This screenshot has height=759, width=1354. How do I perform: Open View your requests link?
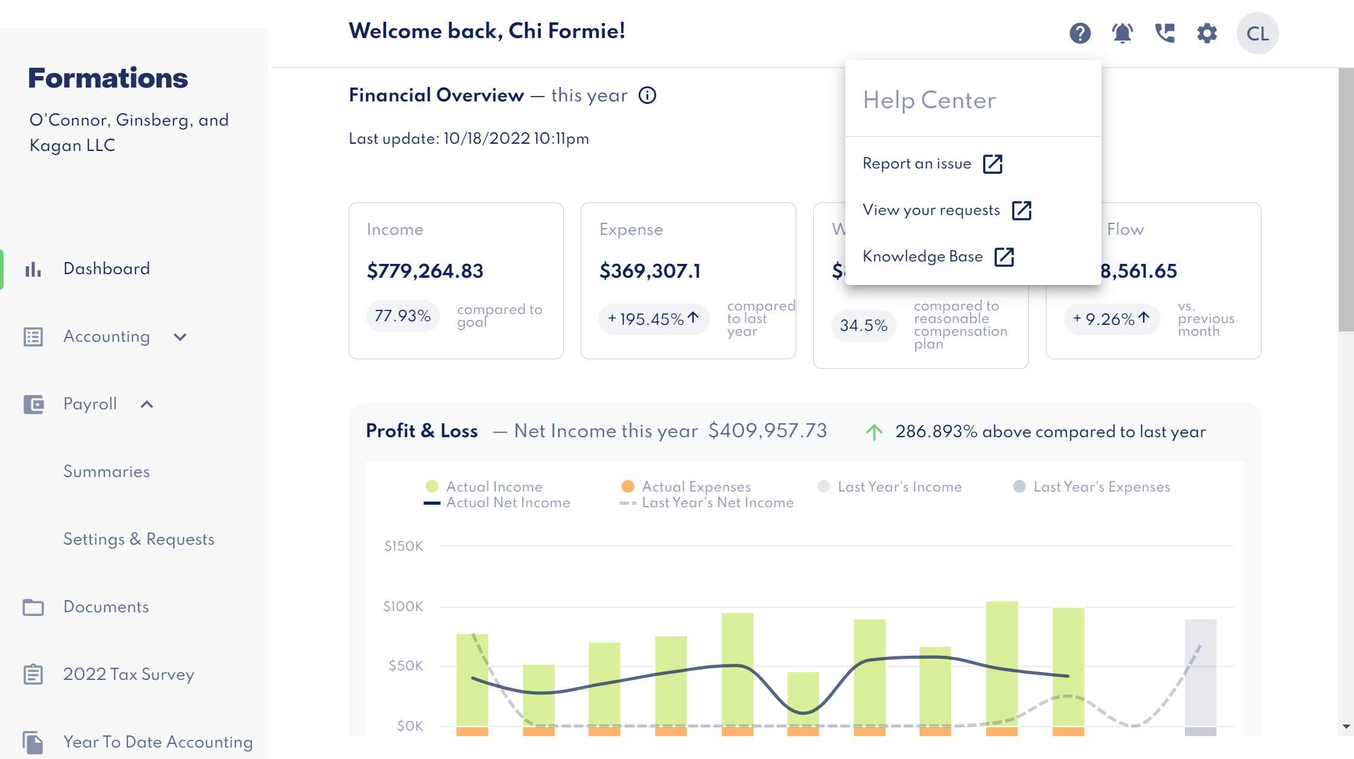tap(946, 210)
